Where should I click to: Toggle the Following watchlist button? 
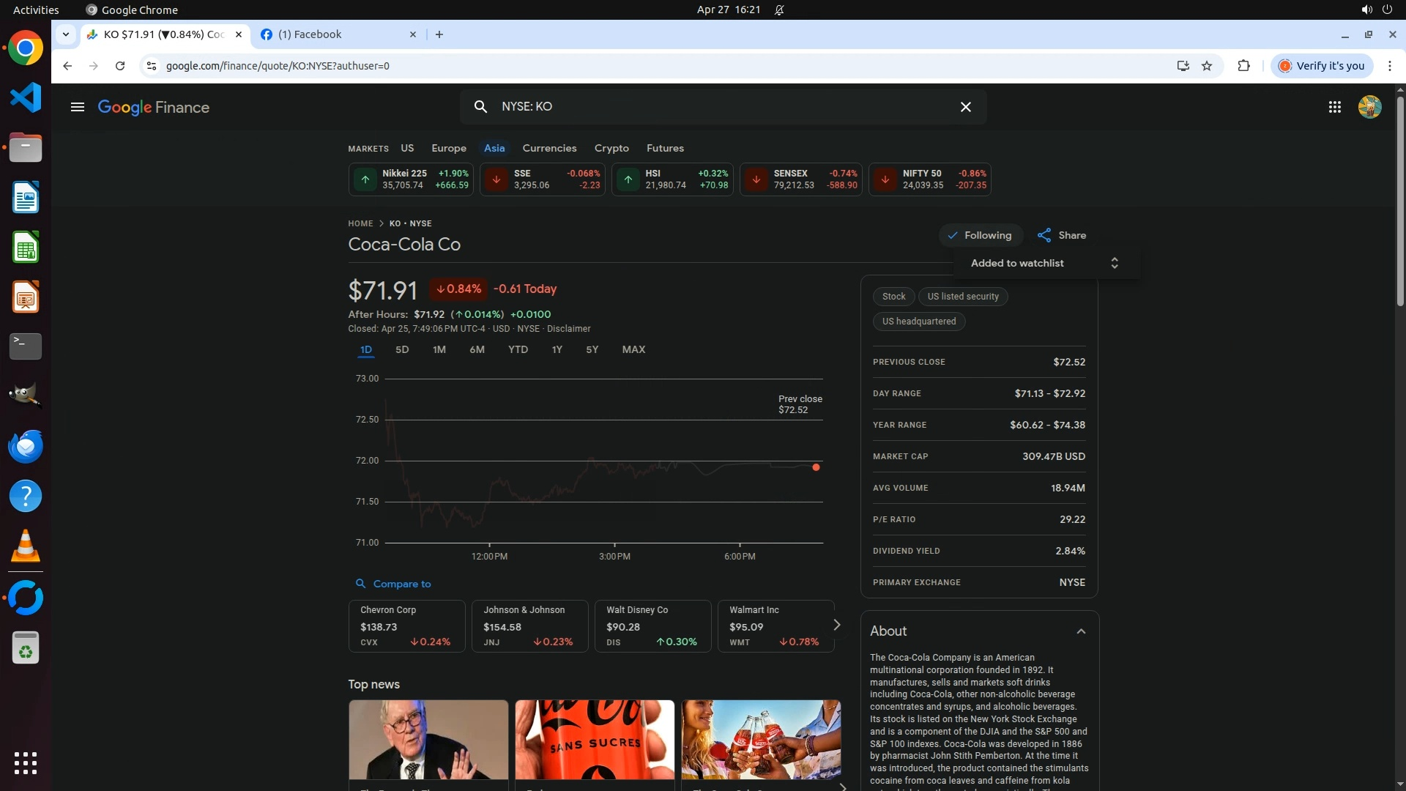click(980, 235)
